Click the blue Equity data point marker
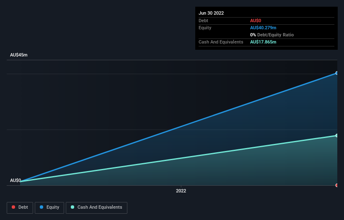Image resolution: width=344 pixels, height=220 pixels. (337, 73)
